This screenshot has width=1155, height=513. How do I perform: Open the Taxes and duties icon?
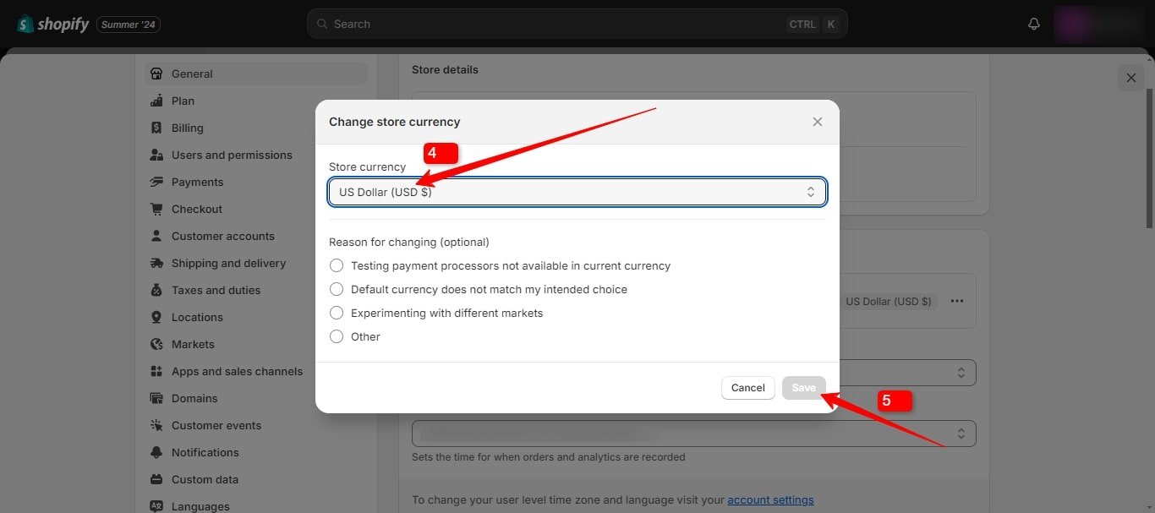pos(156,290)
